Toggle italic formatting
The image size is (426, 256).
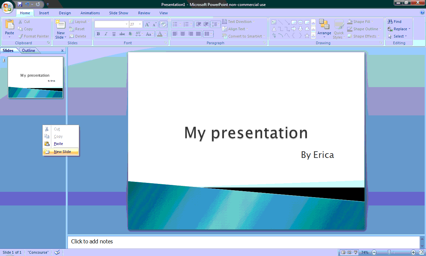[x=106, y=34]
